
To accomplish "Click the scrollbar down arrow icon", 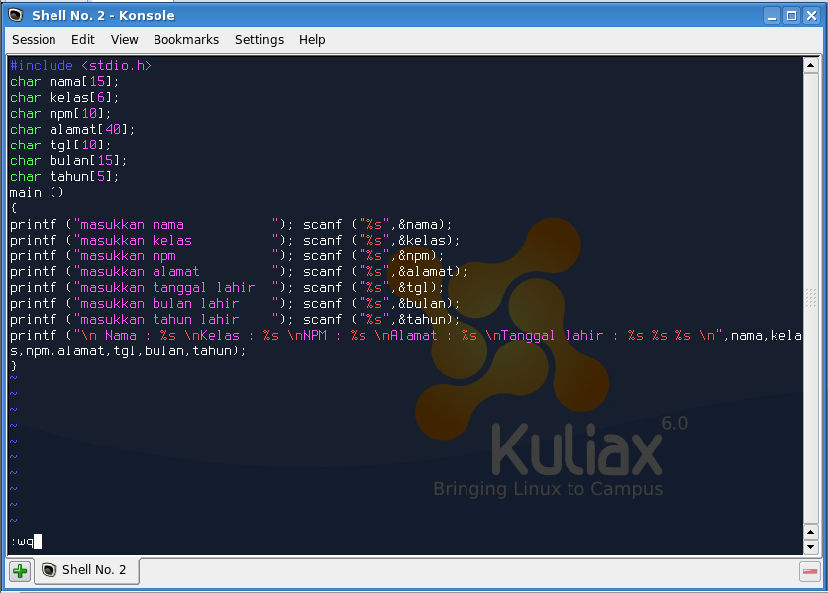I will (x=812, y=544).
